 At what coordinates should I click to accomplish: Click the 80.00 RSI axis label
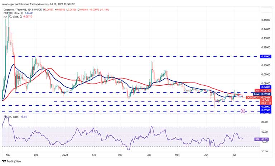(x=265, y=122)
